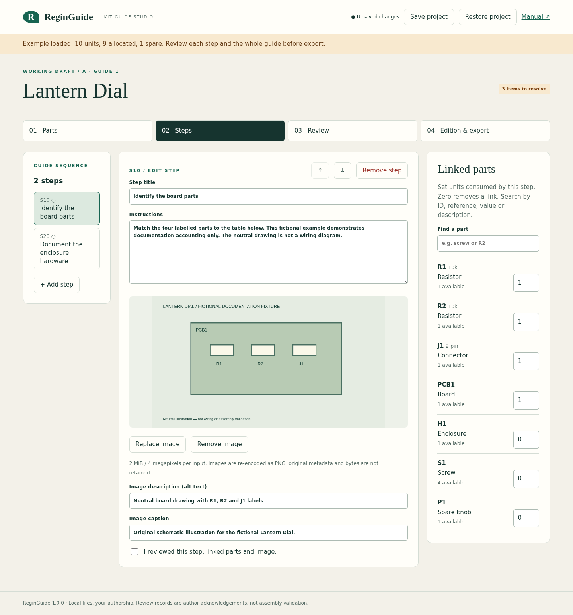Select the S20 enclosure hardware step
Viewport: 573px width, 615px height.
pos(67,249)
